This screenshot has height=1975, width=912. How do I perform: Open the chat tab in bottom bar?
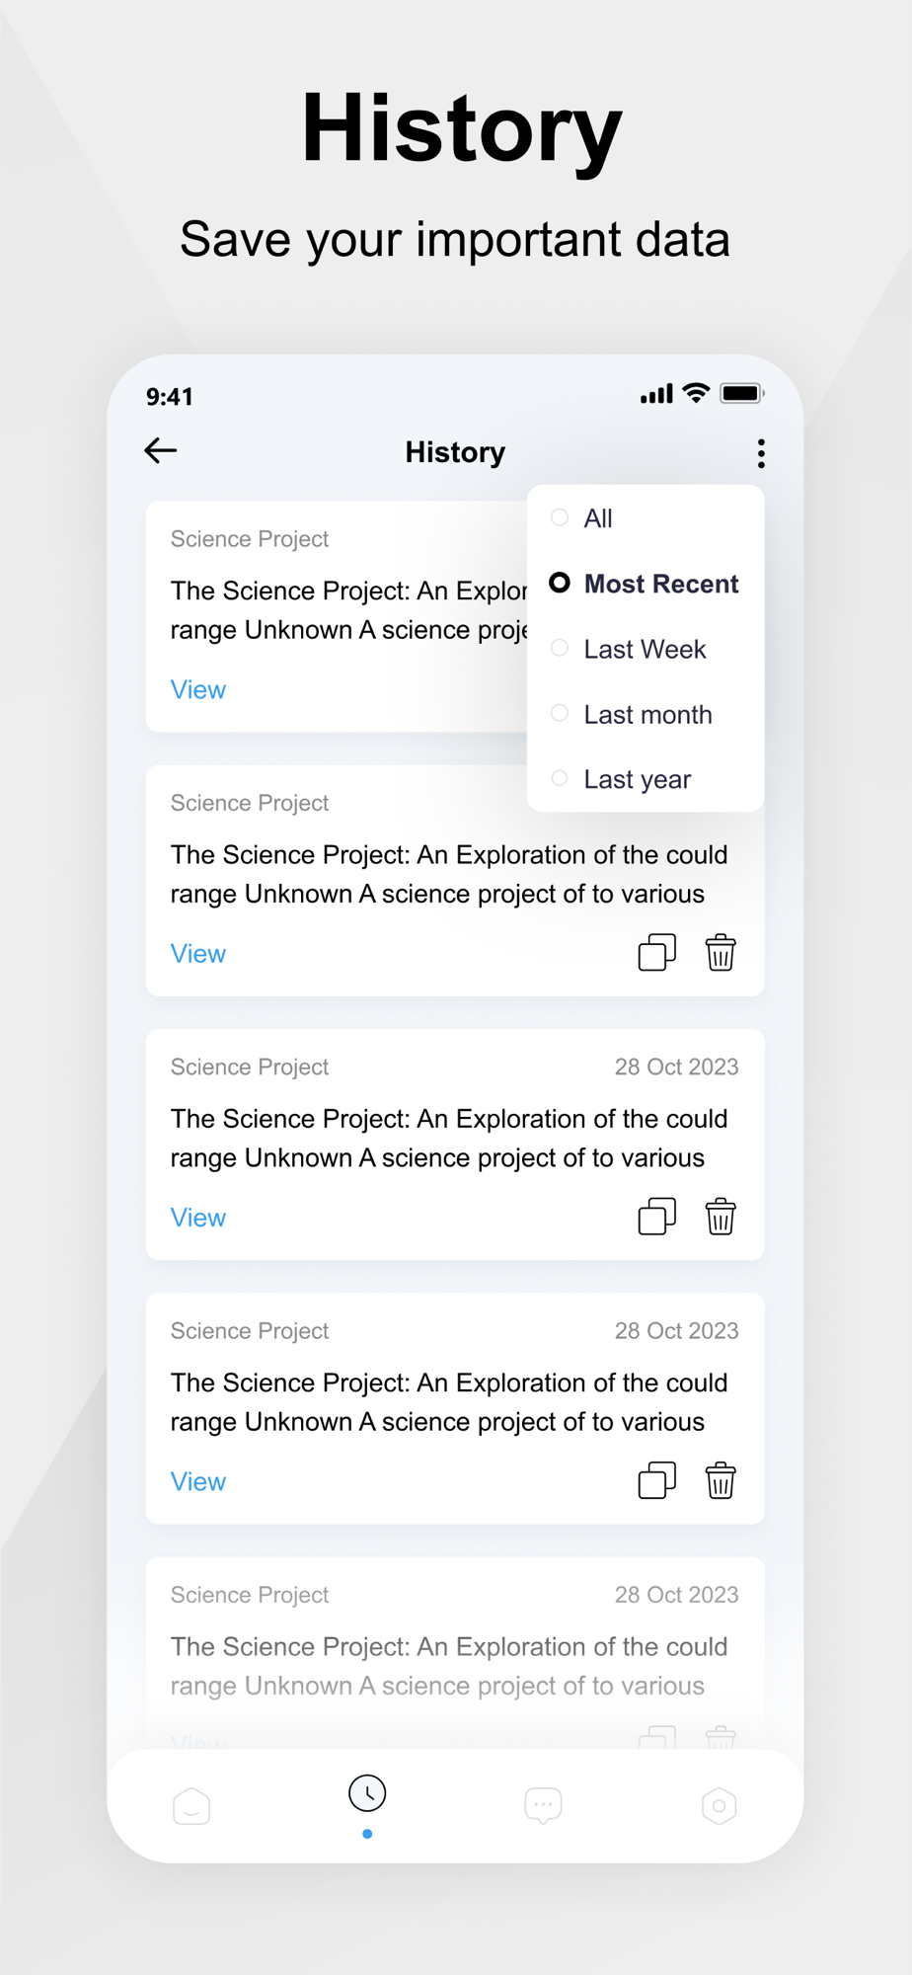[543, 1805]
